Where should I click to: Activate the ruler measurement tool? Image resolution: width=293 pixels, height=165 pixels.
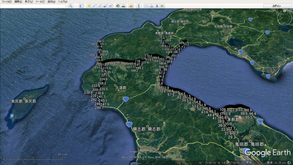138,6
